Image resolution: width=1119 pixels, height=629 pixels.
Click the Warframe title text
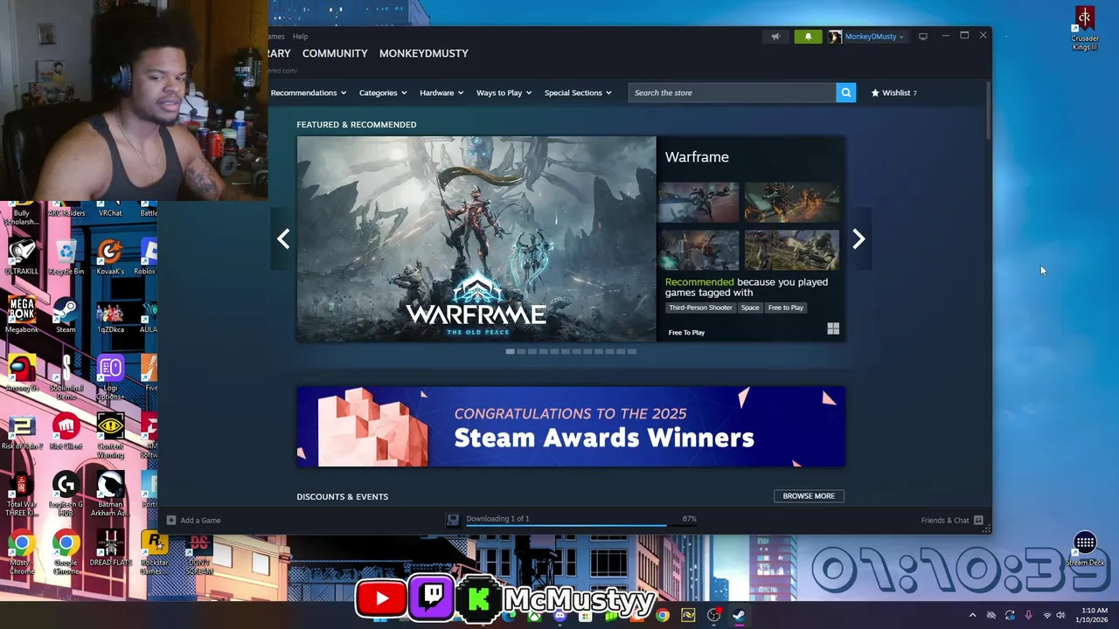click(697, 157)
